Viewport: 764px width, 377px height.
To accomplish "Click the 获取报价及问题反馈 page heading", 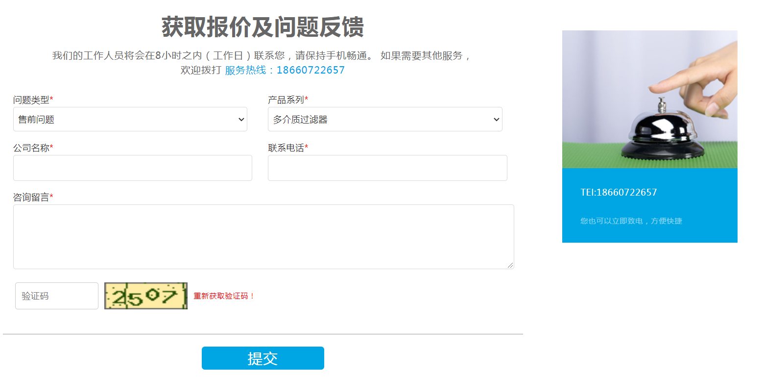I will 263,27.
